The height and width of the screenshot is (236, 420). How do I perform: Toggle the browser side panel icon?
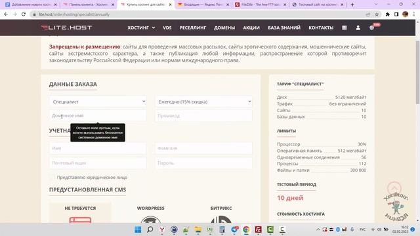point(396,14)
